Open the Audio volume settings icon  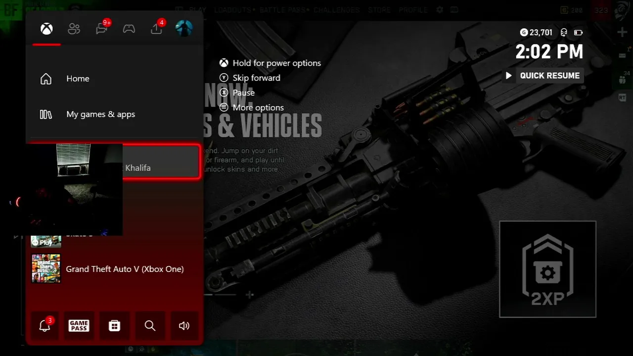[x=184, y=325]
